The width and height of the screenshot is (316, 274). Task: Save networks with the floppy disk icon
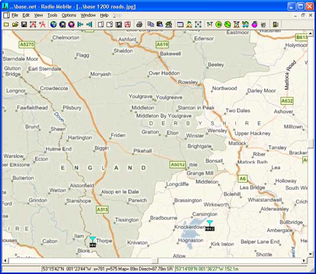point(24,24)
